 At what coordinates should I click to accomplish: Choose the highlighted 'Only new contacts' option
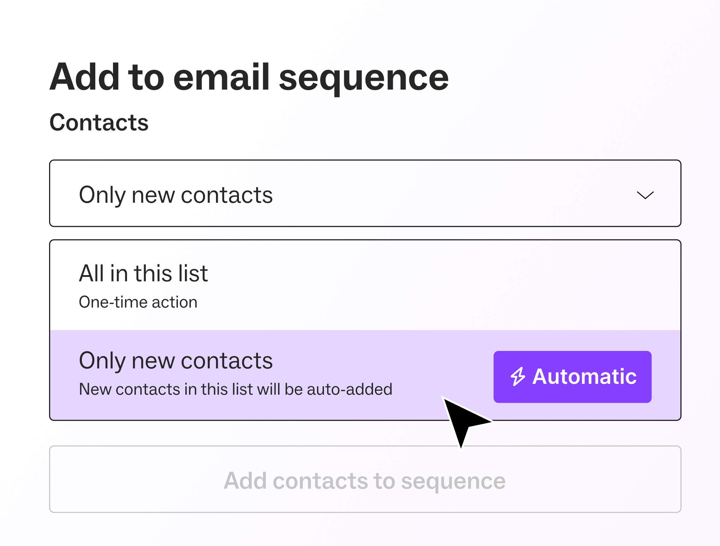268,375
